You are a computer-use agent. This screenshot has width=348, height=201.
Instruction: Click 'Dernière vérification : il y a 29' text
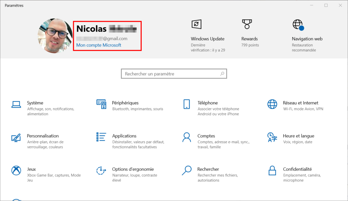point(208,48)
